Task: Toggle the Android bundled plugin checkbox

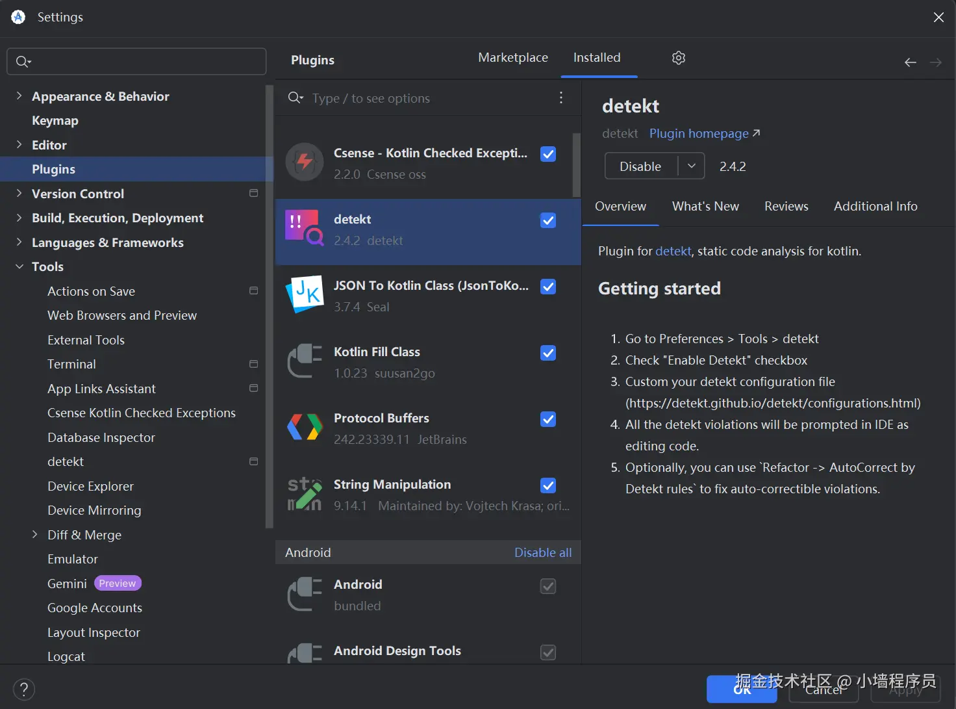Action: pos(548,586)
